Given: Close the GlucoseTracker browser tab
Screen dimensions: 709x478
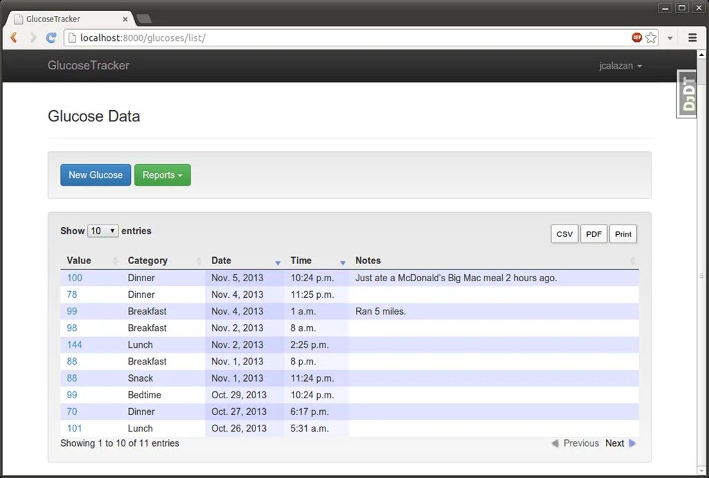Looking at the screenshot, I should tap(125, 19).
